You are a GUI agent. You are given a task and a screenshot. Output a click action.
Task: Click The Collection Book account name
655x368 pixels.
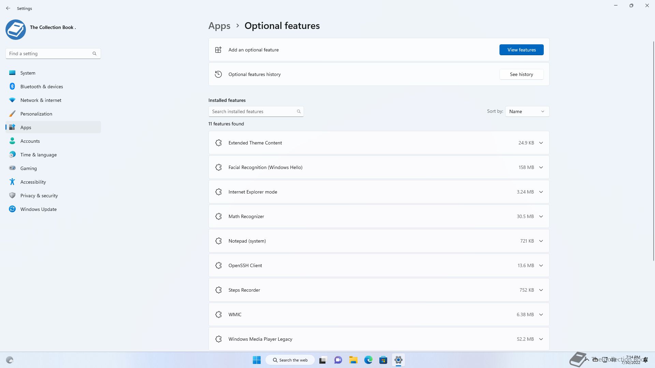click(x=53, y=27)
